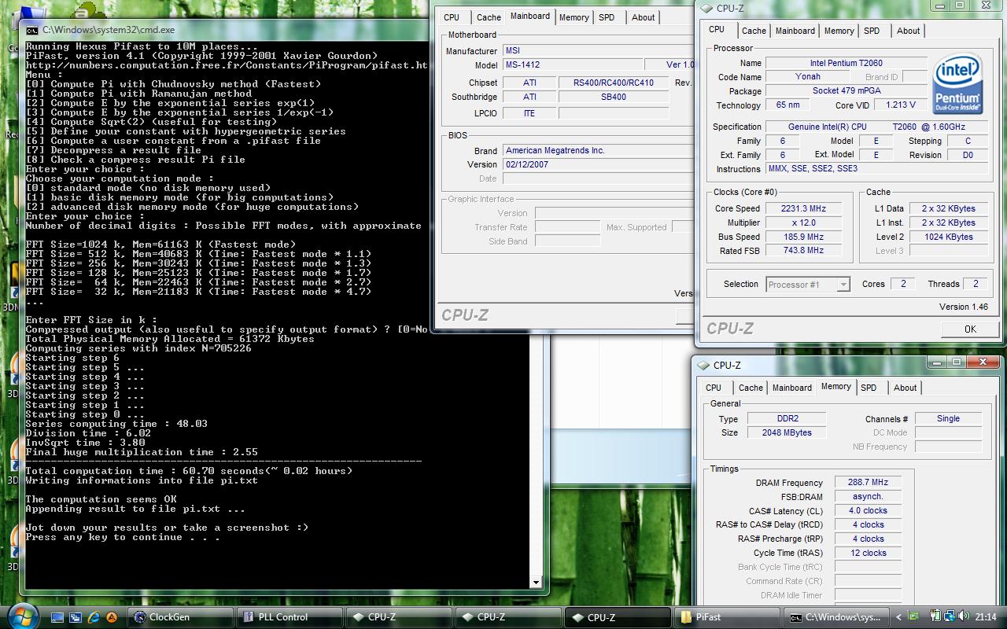Click the green tray icon beside the chevron
Image resolution: width=1007 pixels, height=629 pixels.
tap(913, 616)
